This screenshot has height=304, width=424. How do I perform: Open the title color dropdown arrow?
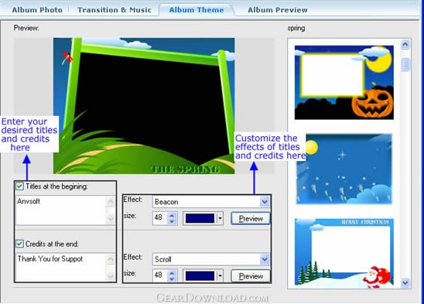pos(220,218)
